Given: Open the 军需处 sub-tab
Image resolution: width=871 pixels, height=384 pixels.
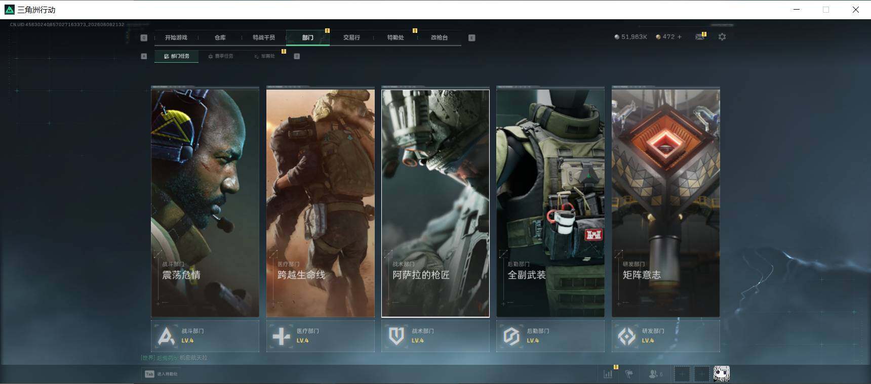Looking at the screenshot, I should point(264,56).
